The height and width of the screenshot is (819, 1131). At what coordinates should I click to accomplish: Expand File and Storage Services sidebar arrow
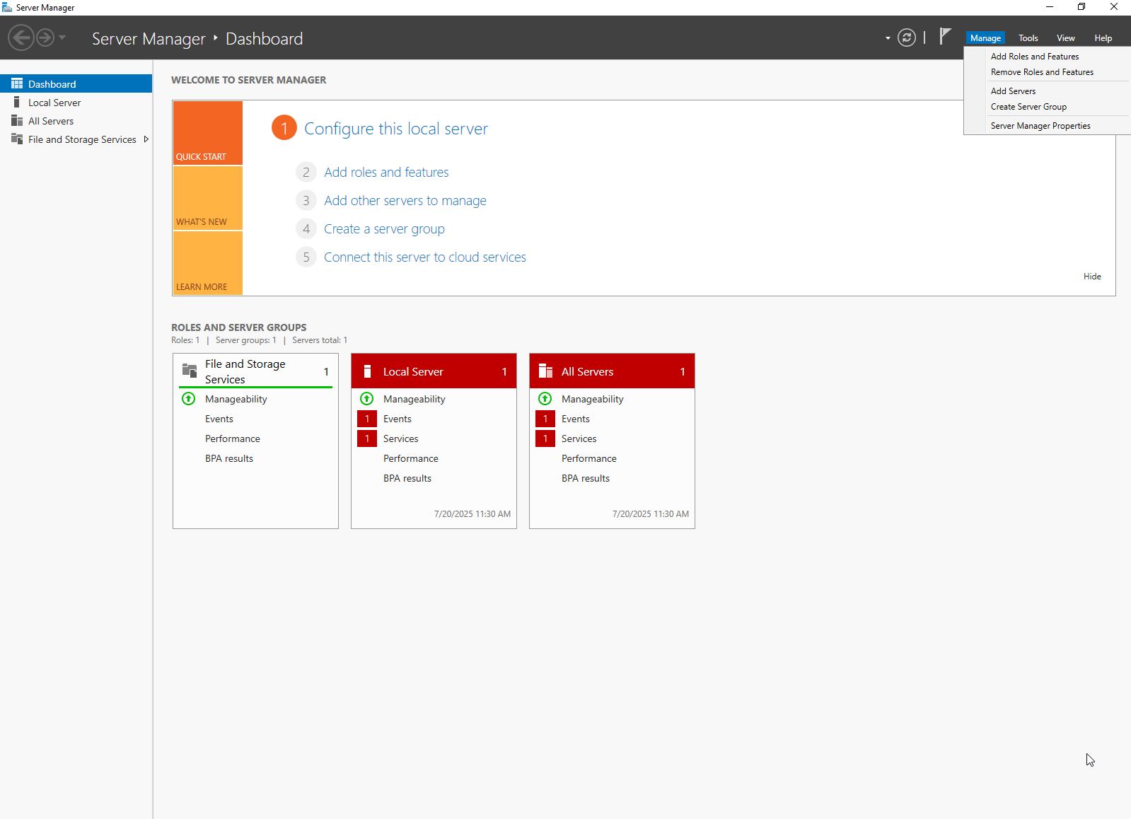coord(146,139)
